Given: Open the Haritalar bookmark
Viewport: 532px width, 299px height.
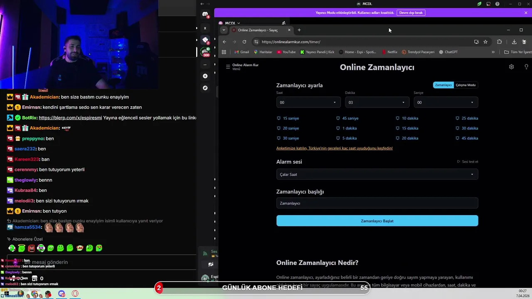Looking at the screenshot, I should coord(263,52).
